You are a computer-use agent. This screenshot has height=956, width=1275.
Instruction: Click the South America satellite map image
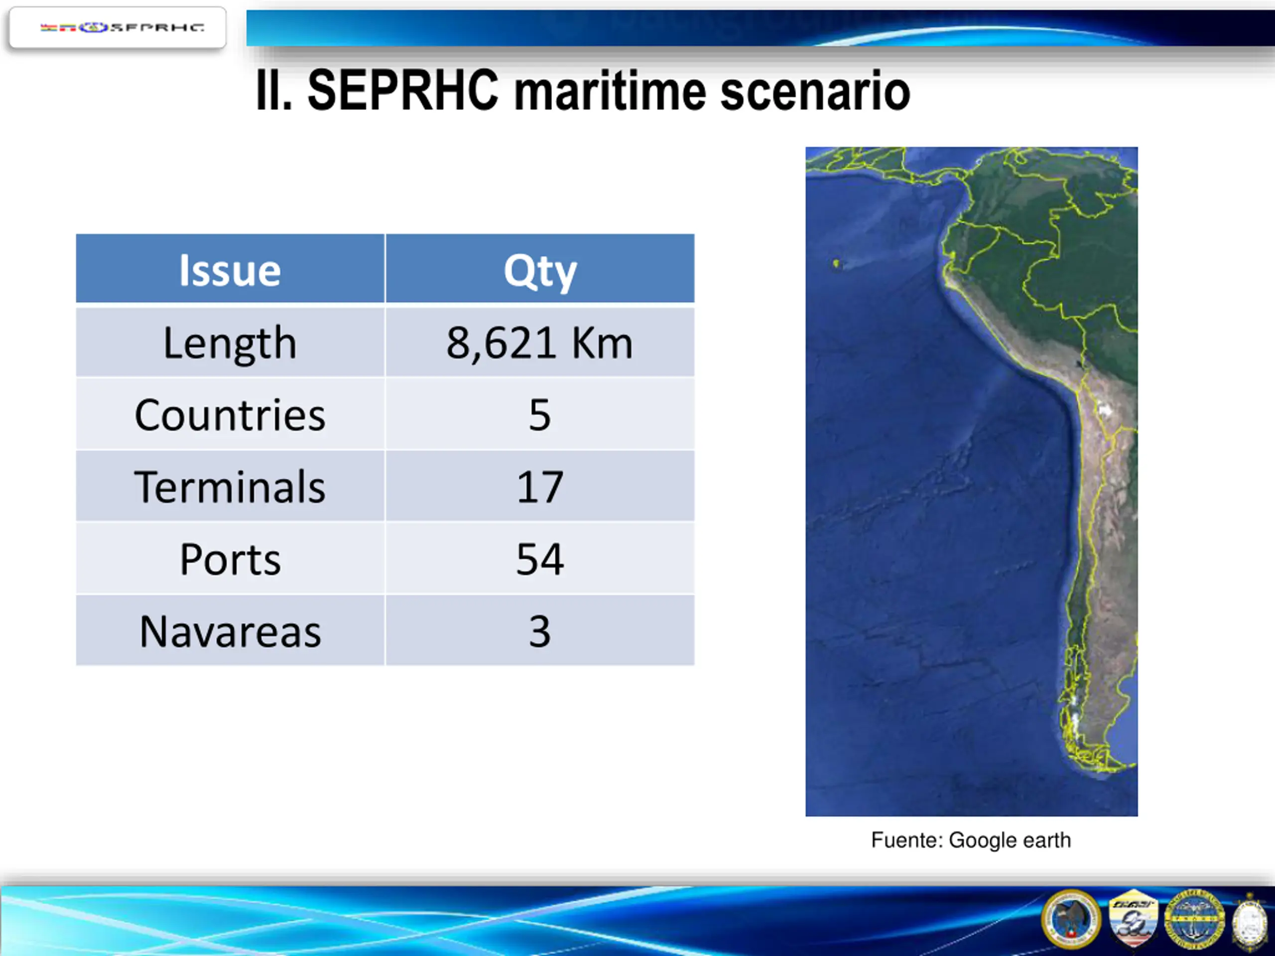pyautogui.click(x=971, y=481)
